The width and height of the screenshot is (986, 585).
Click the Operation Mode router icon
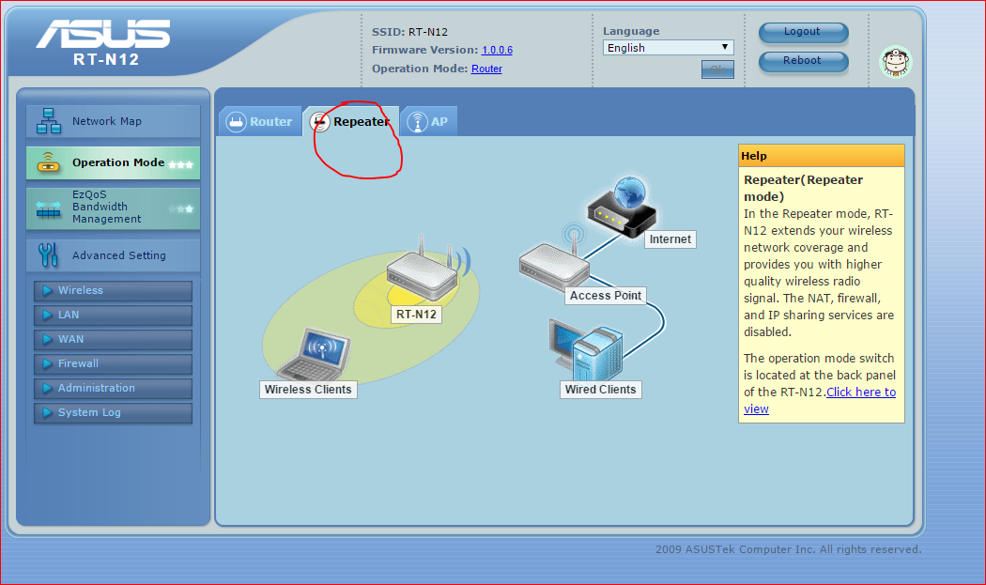click(x=49, y=162)
